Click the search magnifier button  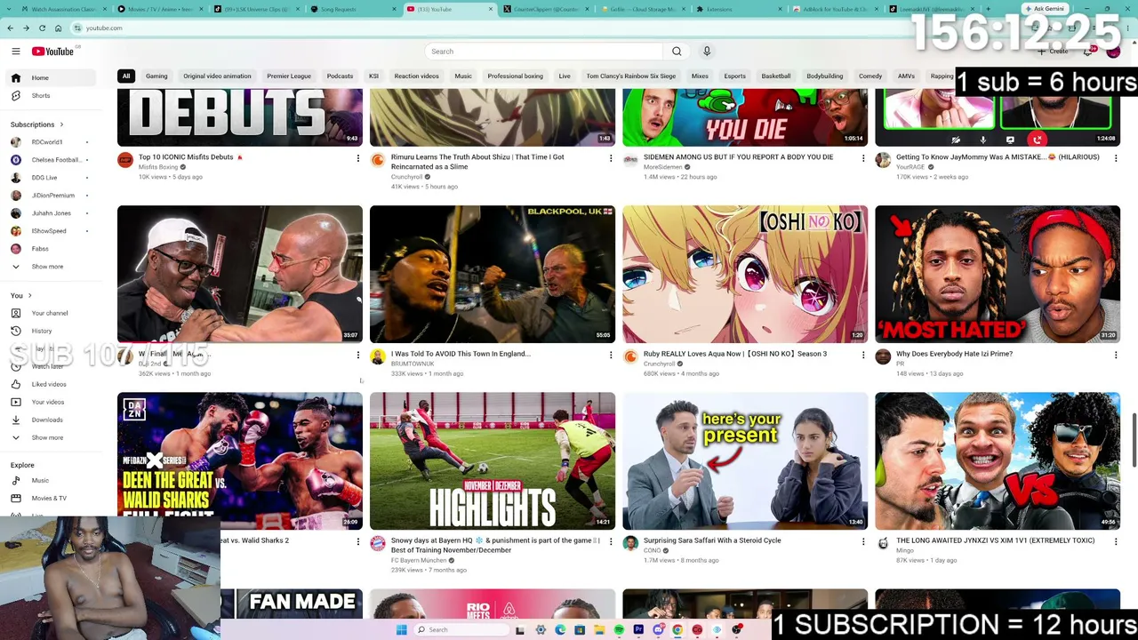[x=677, y=52]
